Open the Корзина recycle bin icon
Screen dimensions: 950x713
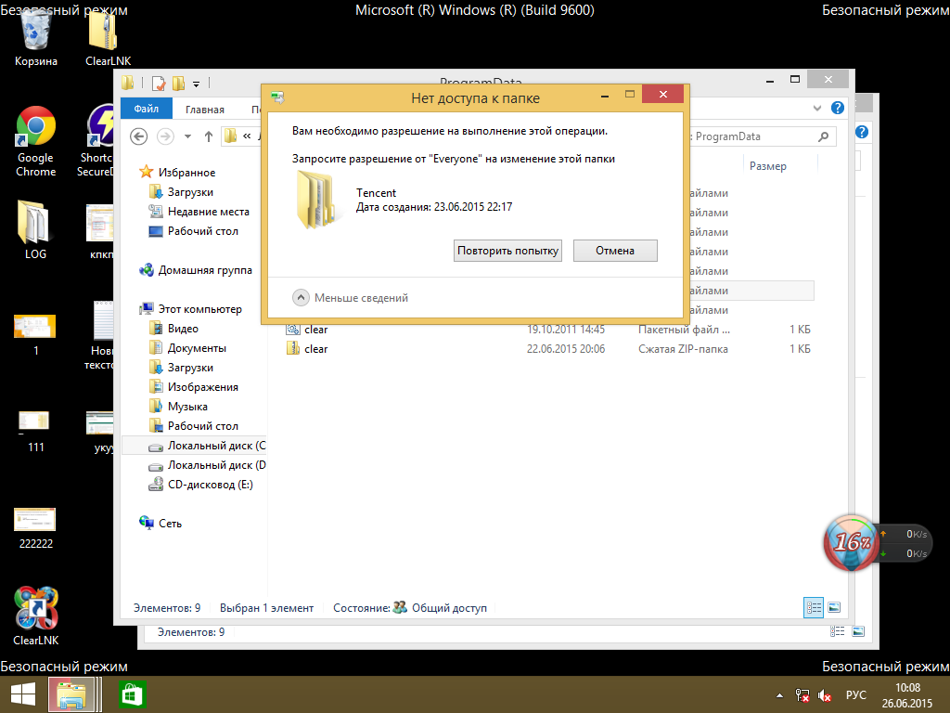tap(36, 39)
